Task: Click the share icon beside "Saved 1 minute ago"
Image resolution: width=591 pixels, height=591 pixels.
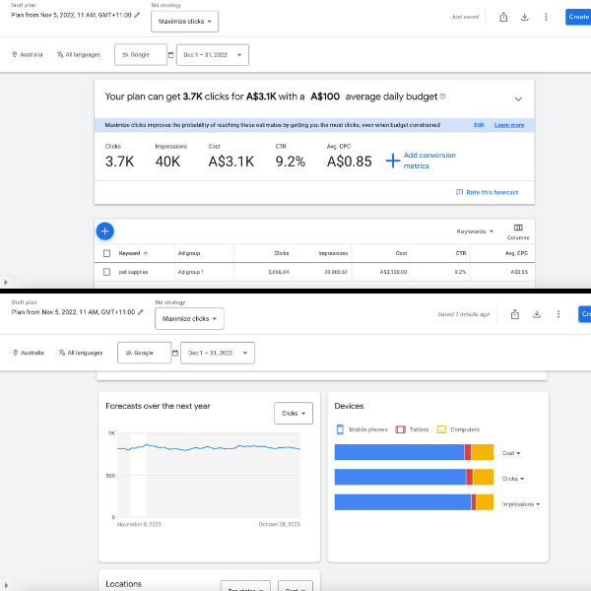Action: (515, 314)
